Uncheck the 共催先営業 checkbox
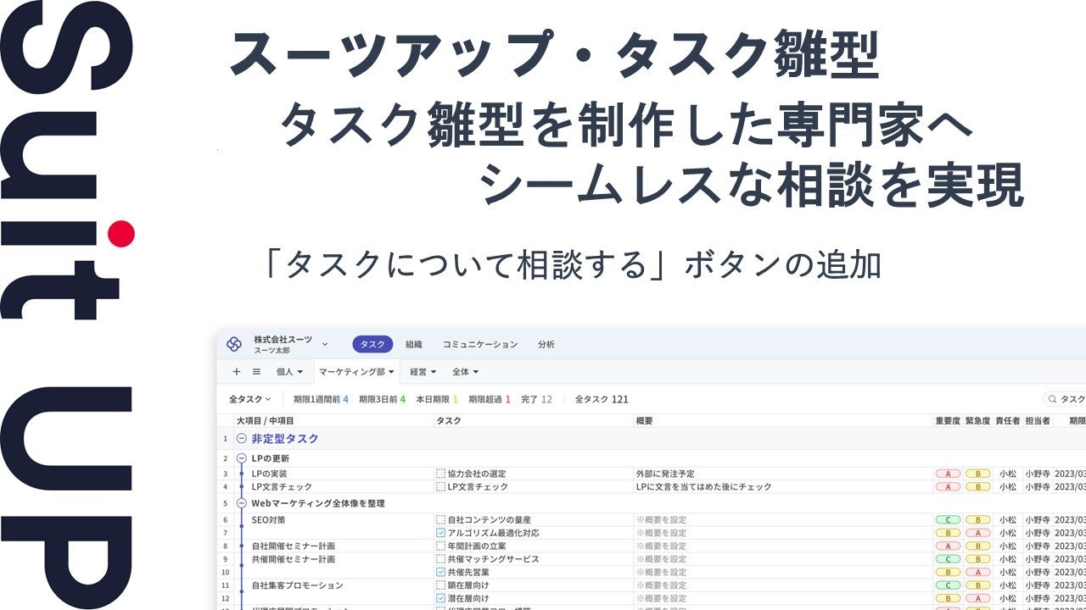The height and width of the screenshot is (610, 1086). (440, 573)
